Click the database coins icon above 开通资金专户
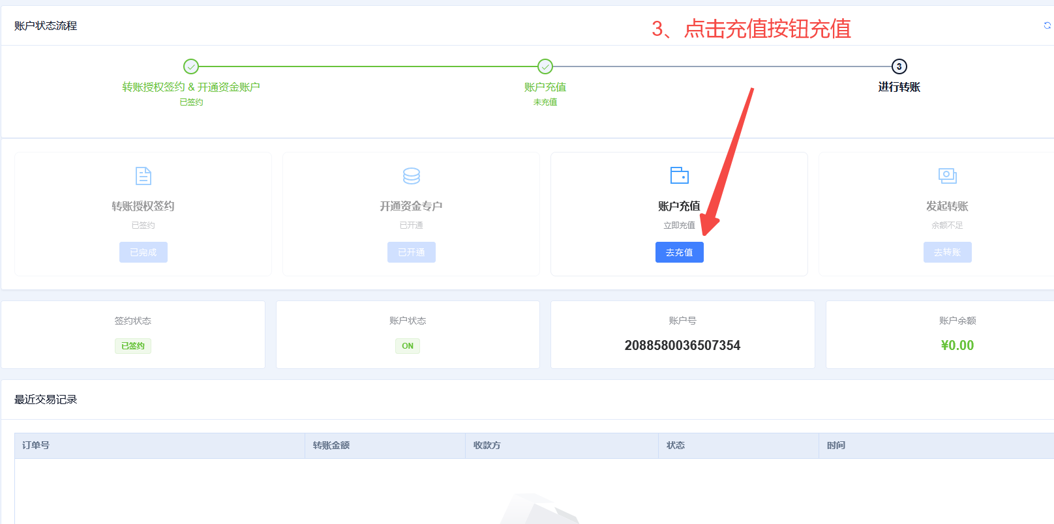 tap(411, 175)
